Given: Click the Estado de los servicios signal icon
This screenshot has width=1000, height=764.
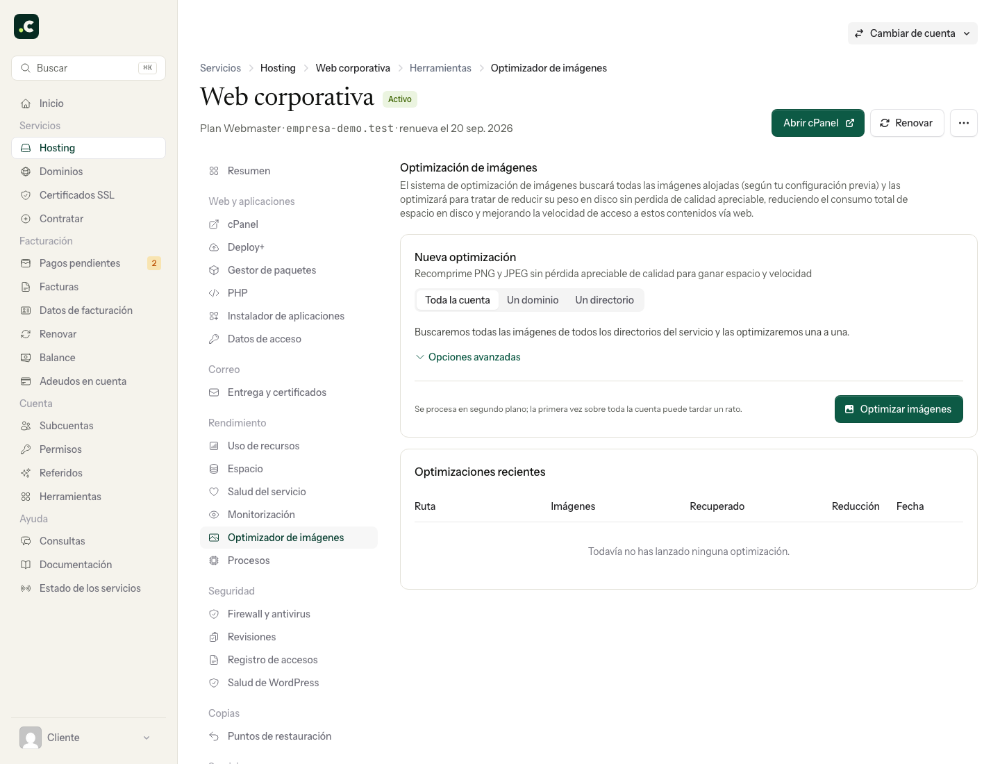Looking at the screenshot, I should (x=26, y=588).
